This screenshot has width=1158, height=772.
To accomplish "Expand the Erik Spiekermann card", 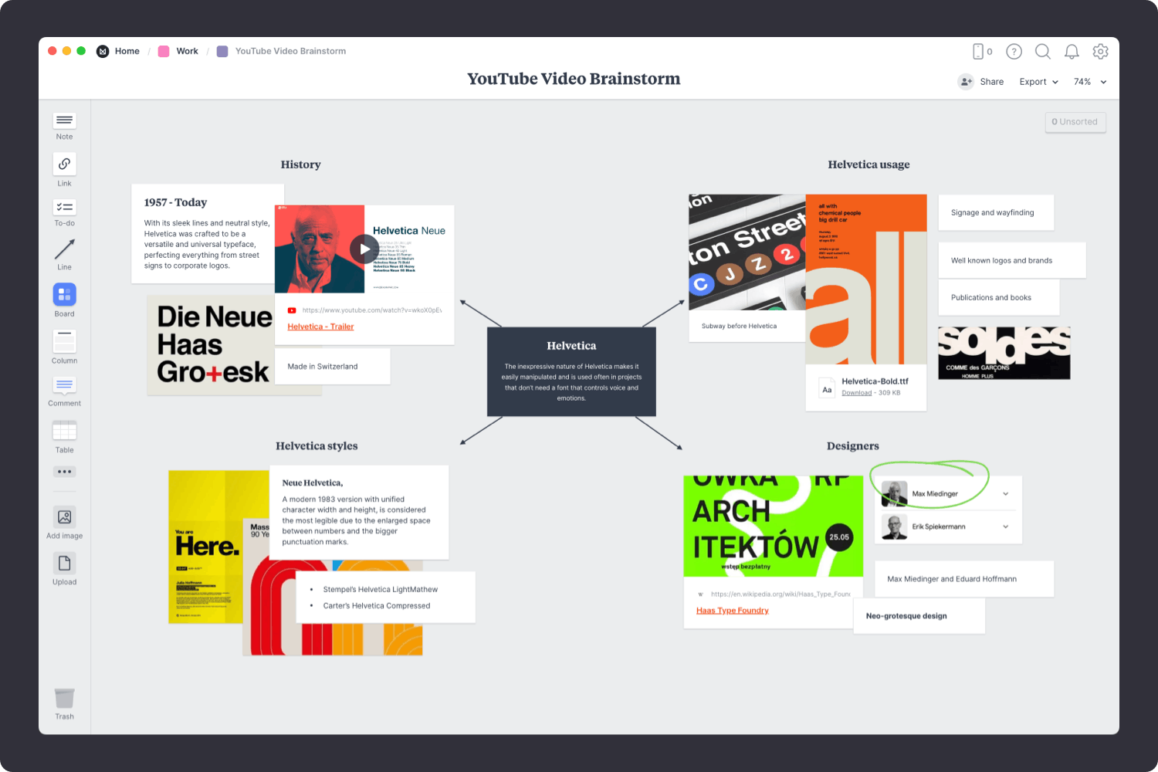I will tap(1005, 527).
